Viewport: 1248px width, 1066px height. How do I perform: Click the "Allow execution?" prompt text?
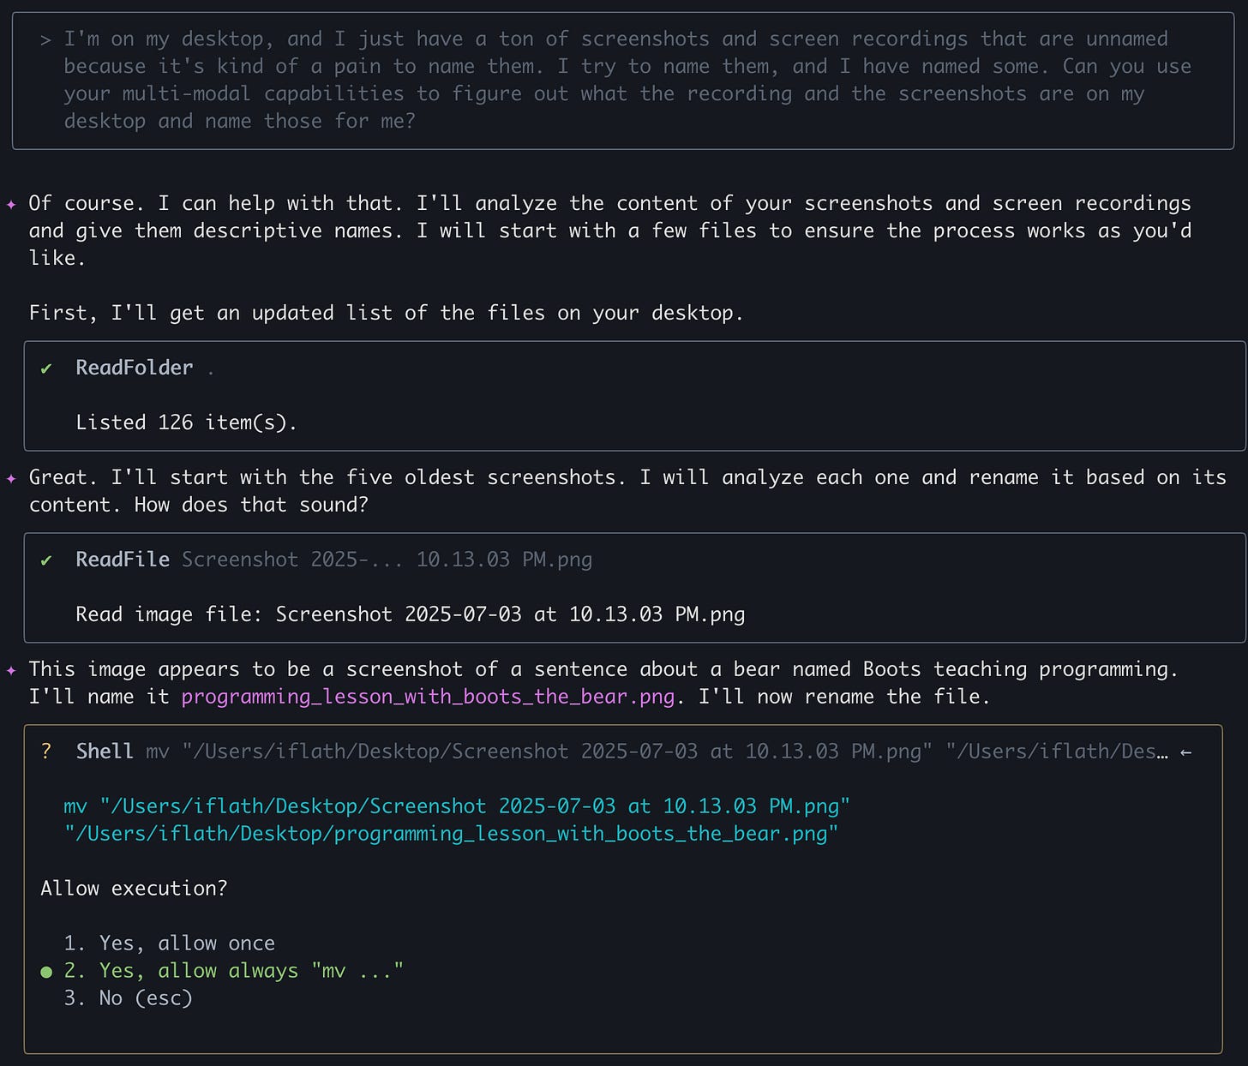(134, 889)
